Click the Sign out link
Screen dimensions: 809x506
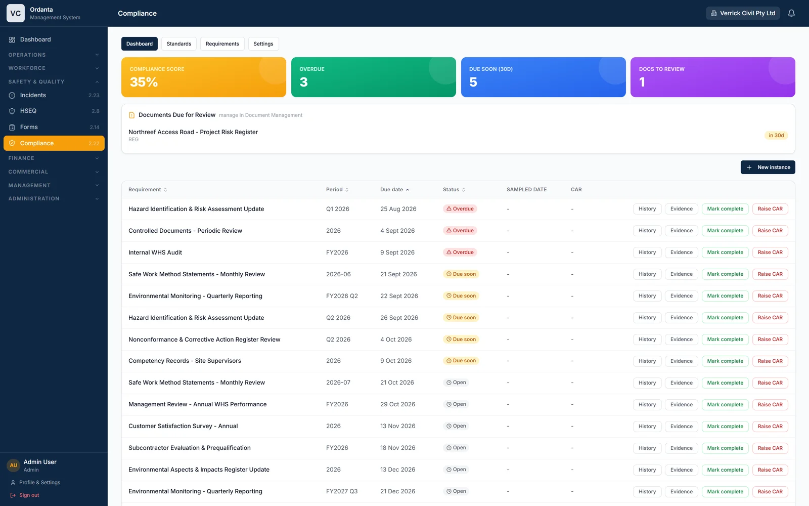point(25,495)
